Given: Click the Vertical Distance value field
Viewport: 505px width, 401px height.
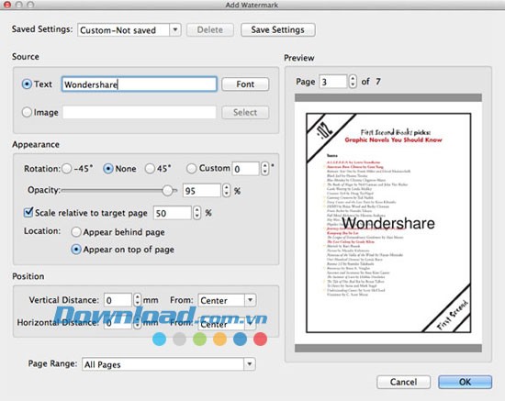Looking at the screenshot, I should pos(118,300).
